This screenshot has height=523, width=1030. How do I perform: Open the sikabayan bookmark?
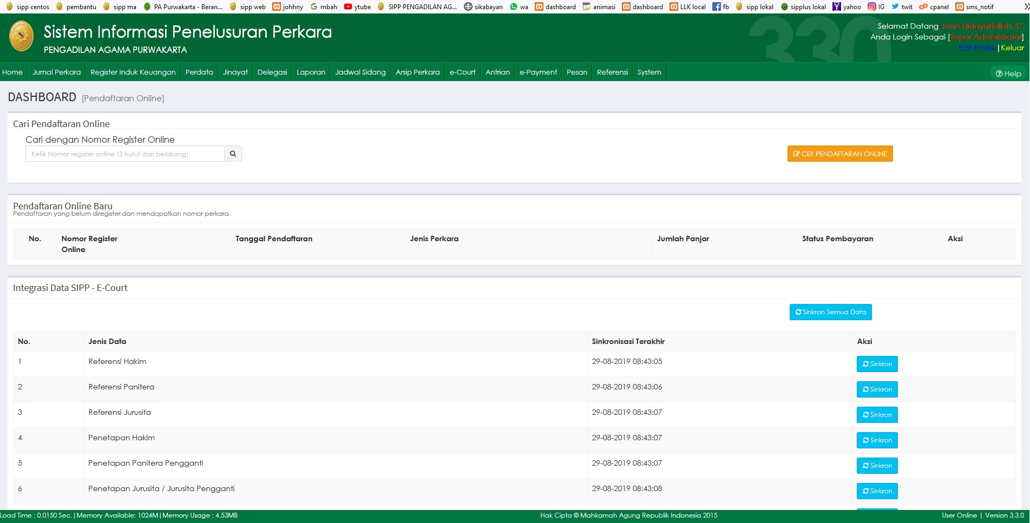point(483,6)
